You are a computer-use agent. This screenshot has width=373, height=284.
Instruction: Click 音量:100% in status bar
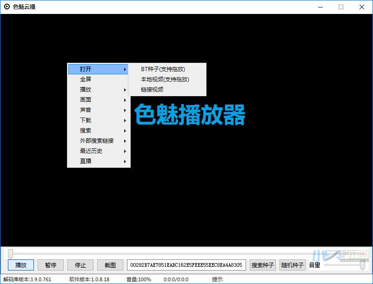point(139,279)
